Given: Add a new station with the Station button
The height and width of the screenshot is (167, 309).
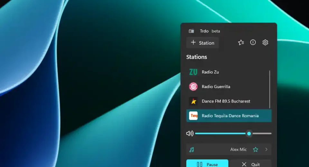Looking at the screenshot, I should click(x=202, y=43).
